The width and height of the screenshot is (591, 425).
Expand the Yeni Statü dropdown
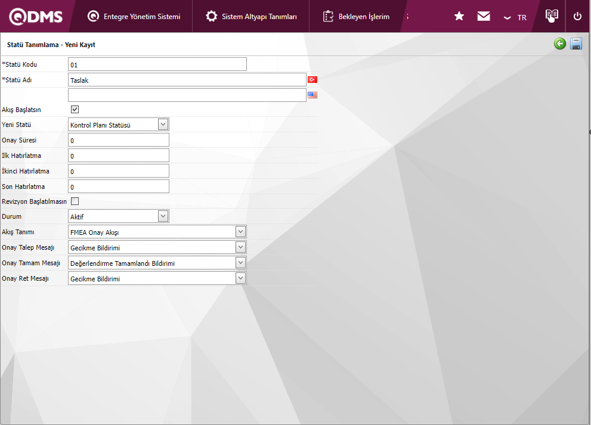click(x=163, y=124)
